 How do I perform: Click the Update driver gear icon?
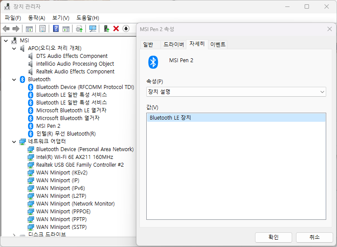click(x=79, y=28)
